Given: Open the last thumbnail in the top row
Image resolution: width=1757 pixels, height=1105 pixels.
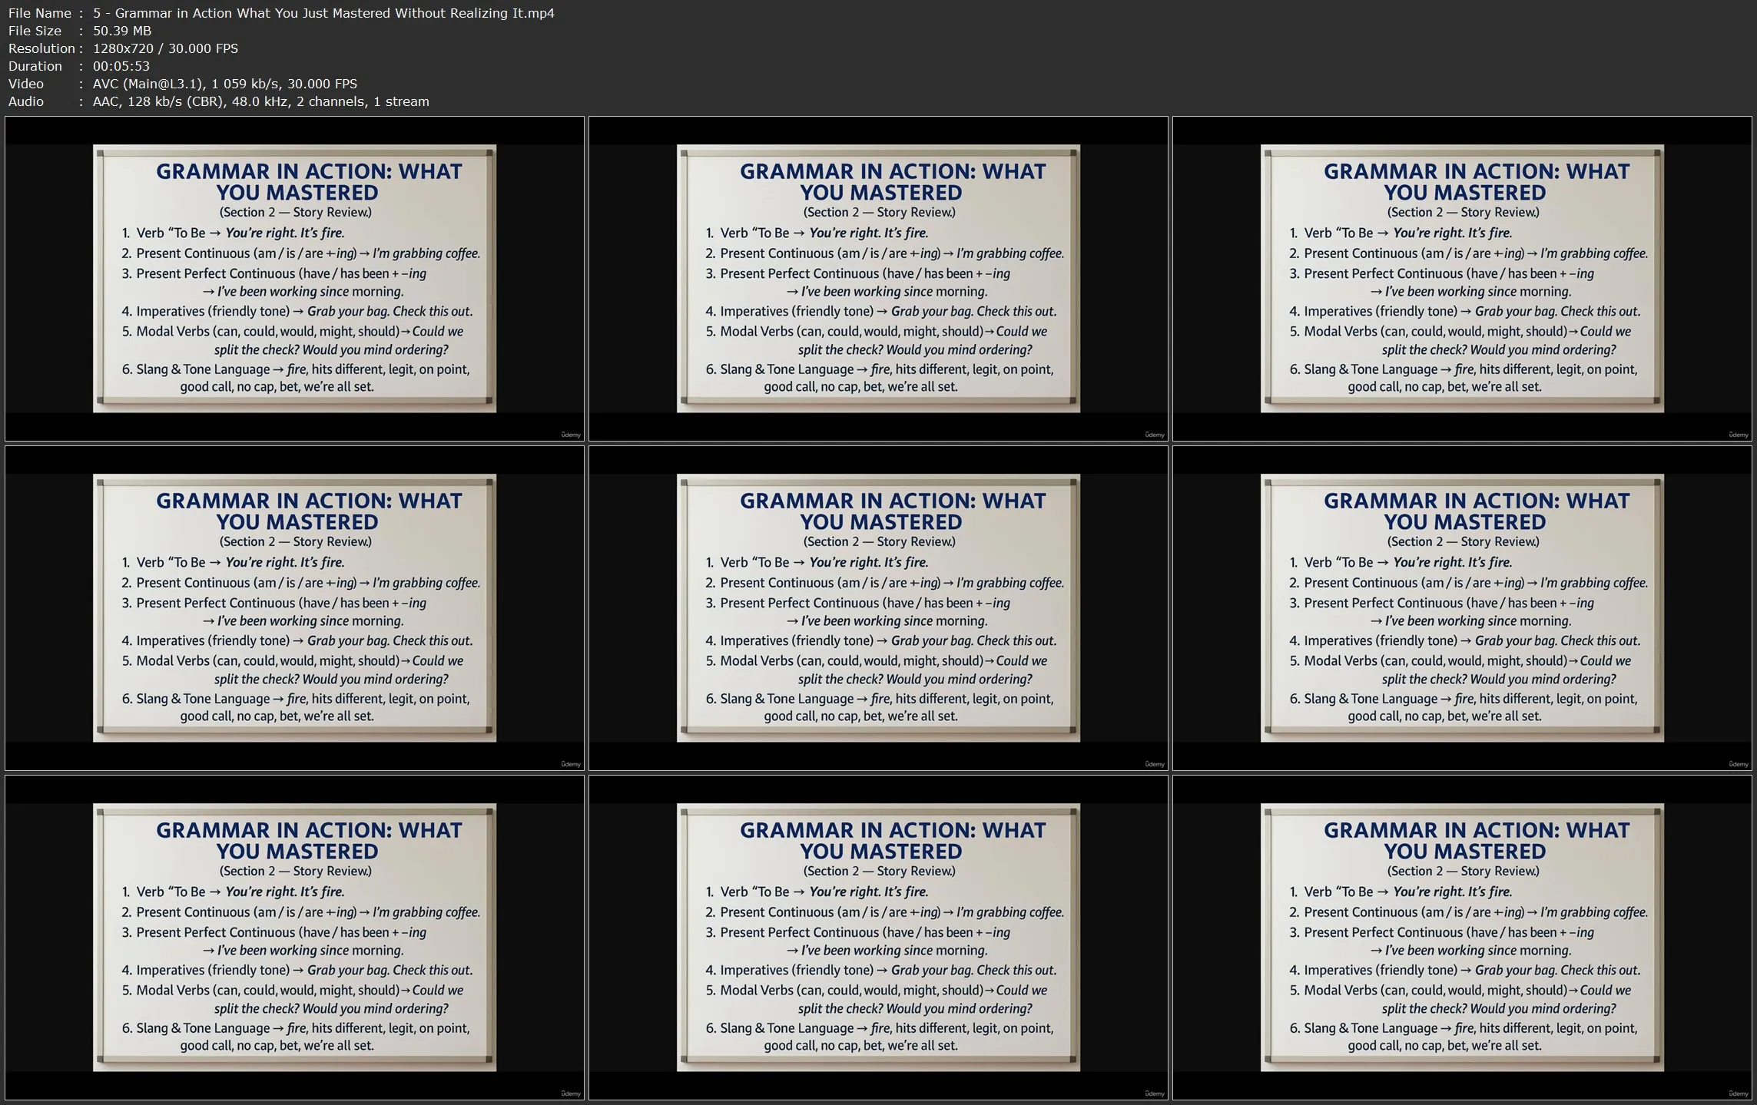Looking at the screenshot, I should [1462, 278].
